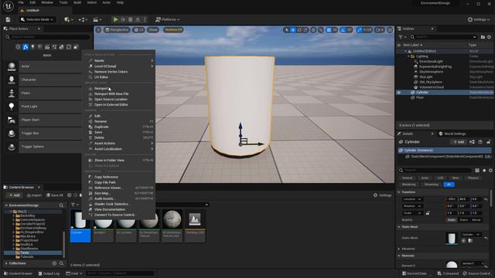The image size is (495, 278).
Task: Toggle Details favorites star icon
Action: tap(484, 170)
